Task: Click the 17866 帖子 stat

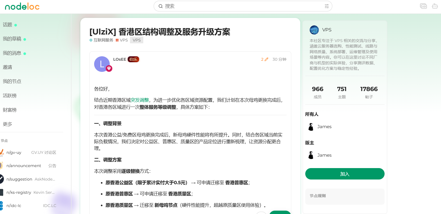Action: tap(369, 92)
